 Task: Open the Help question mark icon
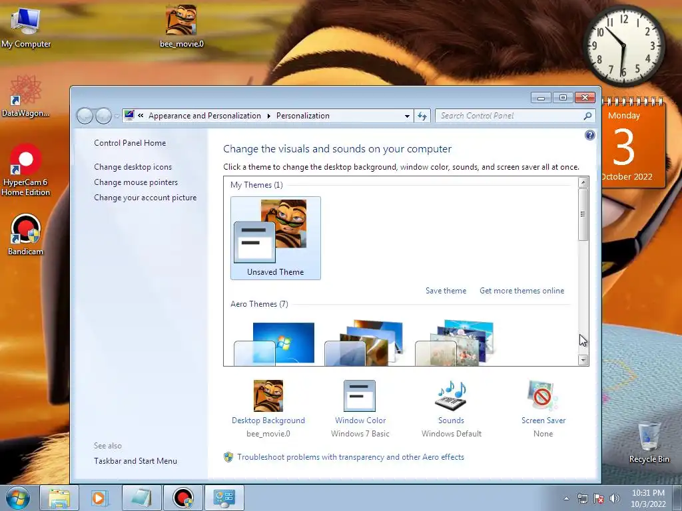click(590, 135)
